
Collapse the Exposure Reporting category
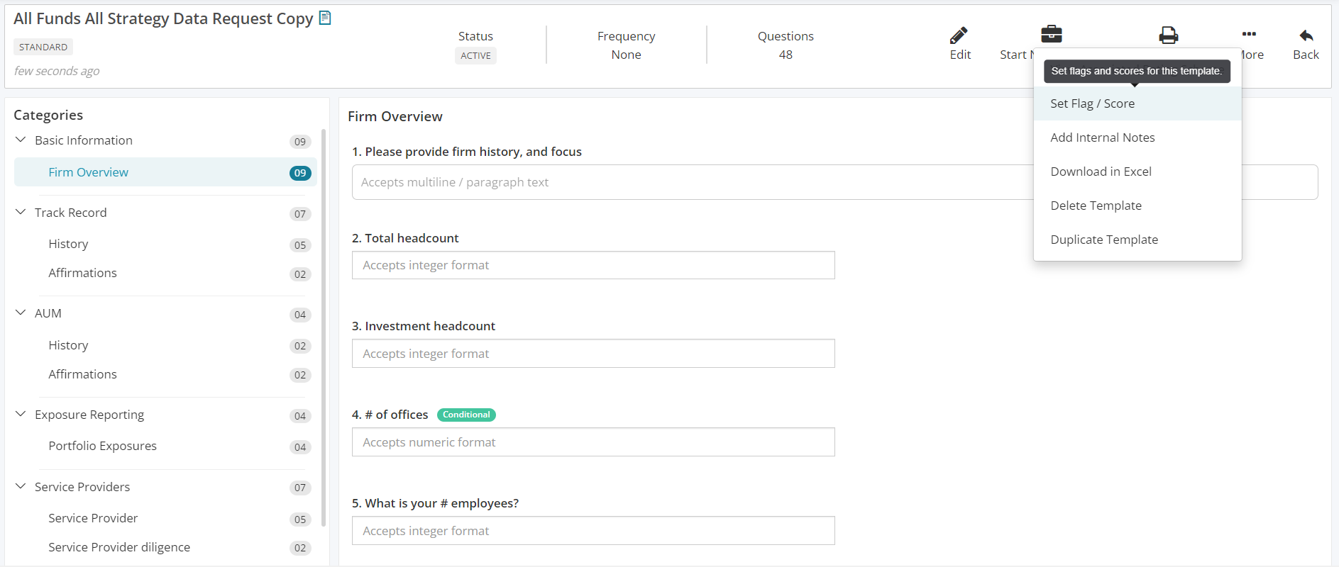point(21,415)
